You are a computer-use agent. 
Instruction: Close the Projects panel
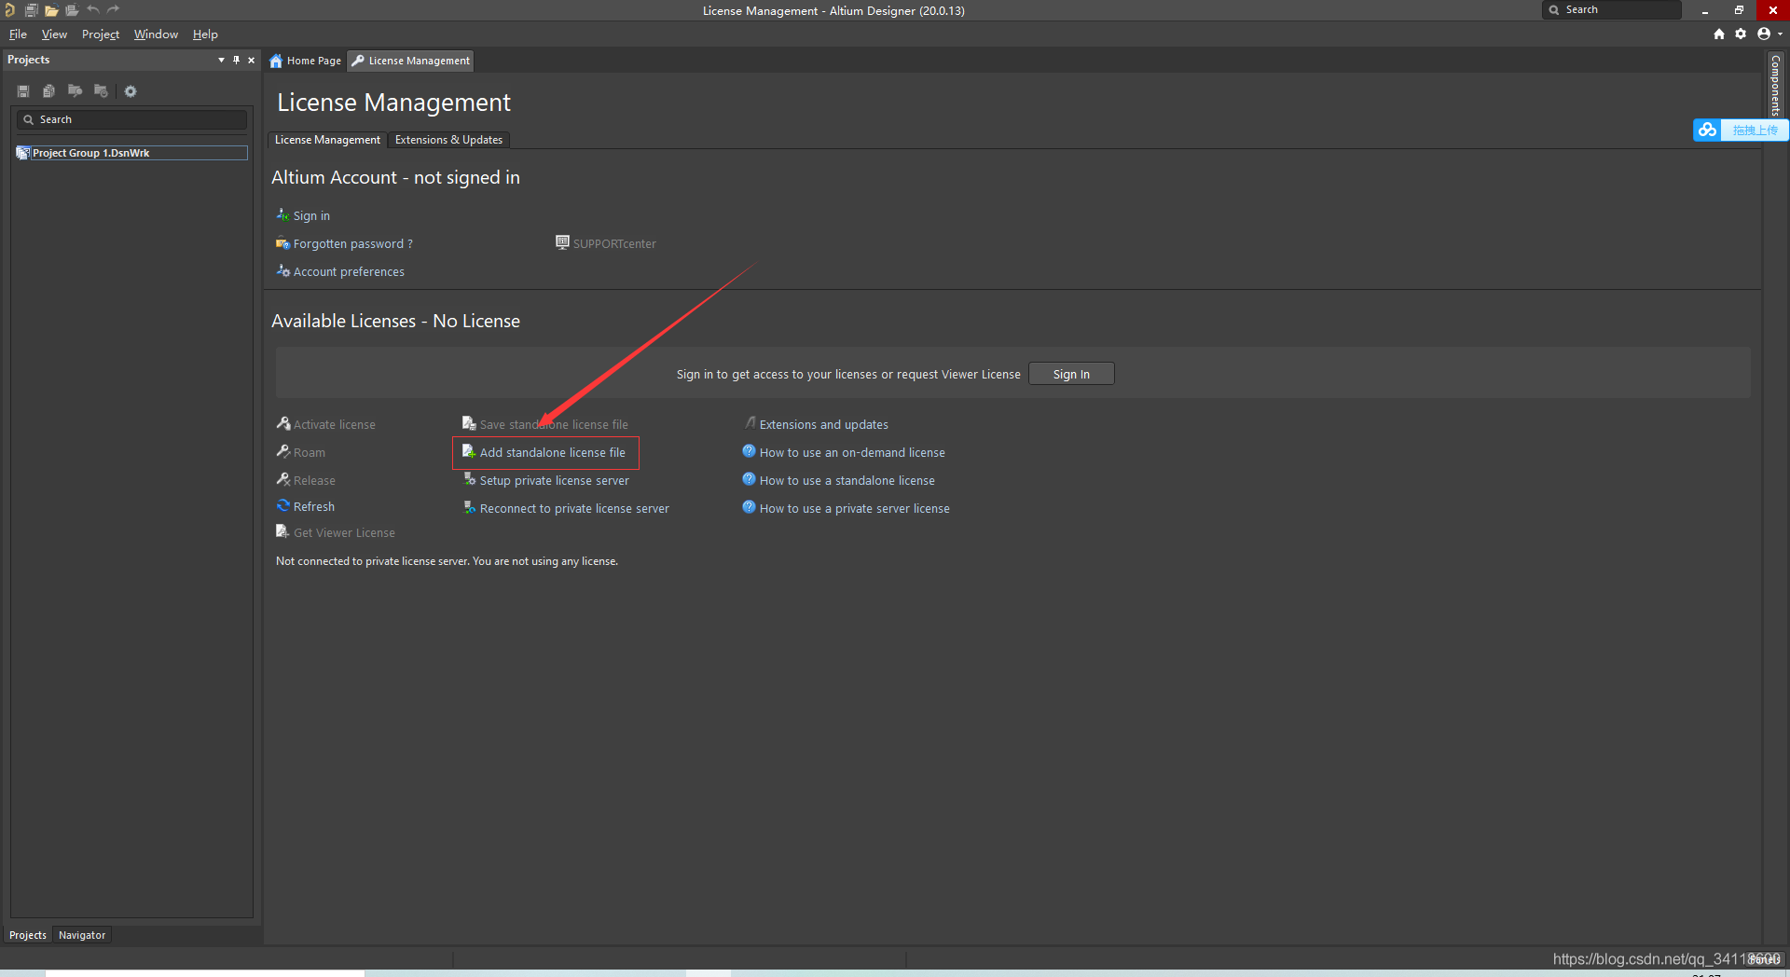click(x=251, y=60)
